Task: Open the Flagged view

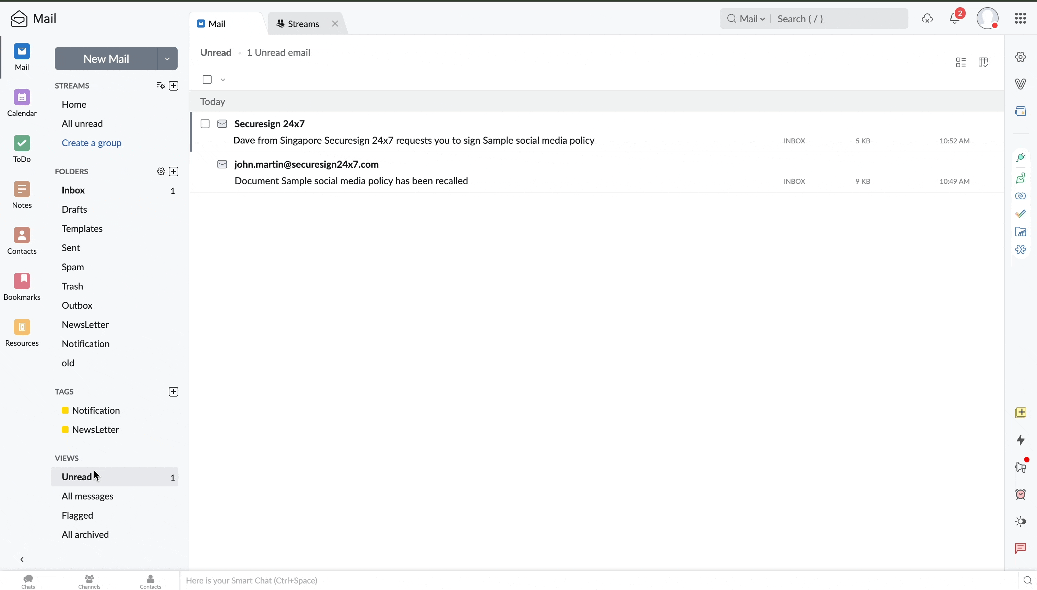Action: [x=78, y=516]
